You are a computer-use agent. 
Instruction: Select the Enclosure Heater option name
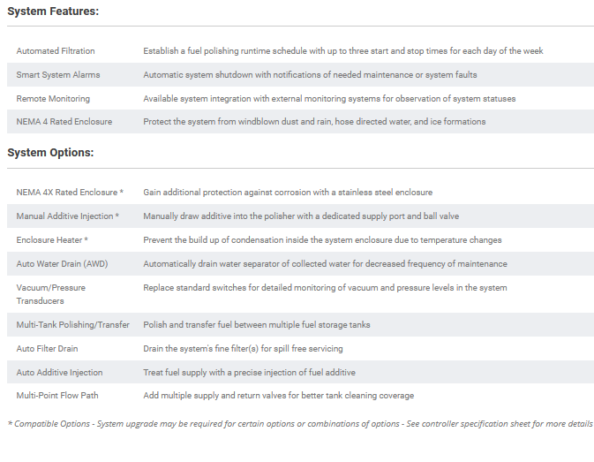pyautogui.click(x=53, y=240)
